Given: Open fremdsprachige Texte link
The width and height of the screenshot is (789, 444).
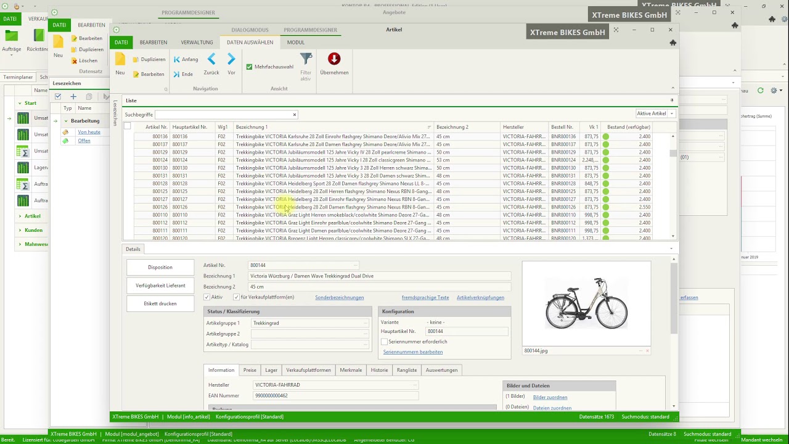Looking at the screenshot, I should tap(425, 297).
